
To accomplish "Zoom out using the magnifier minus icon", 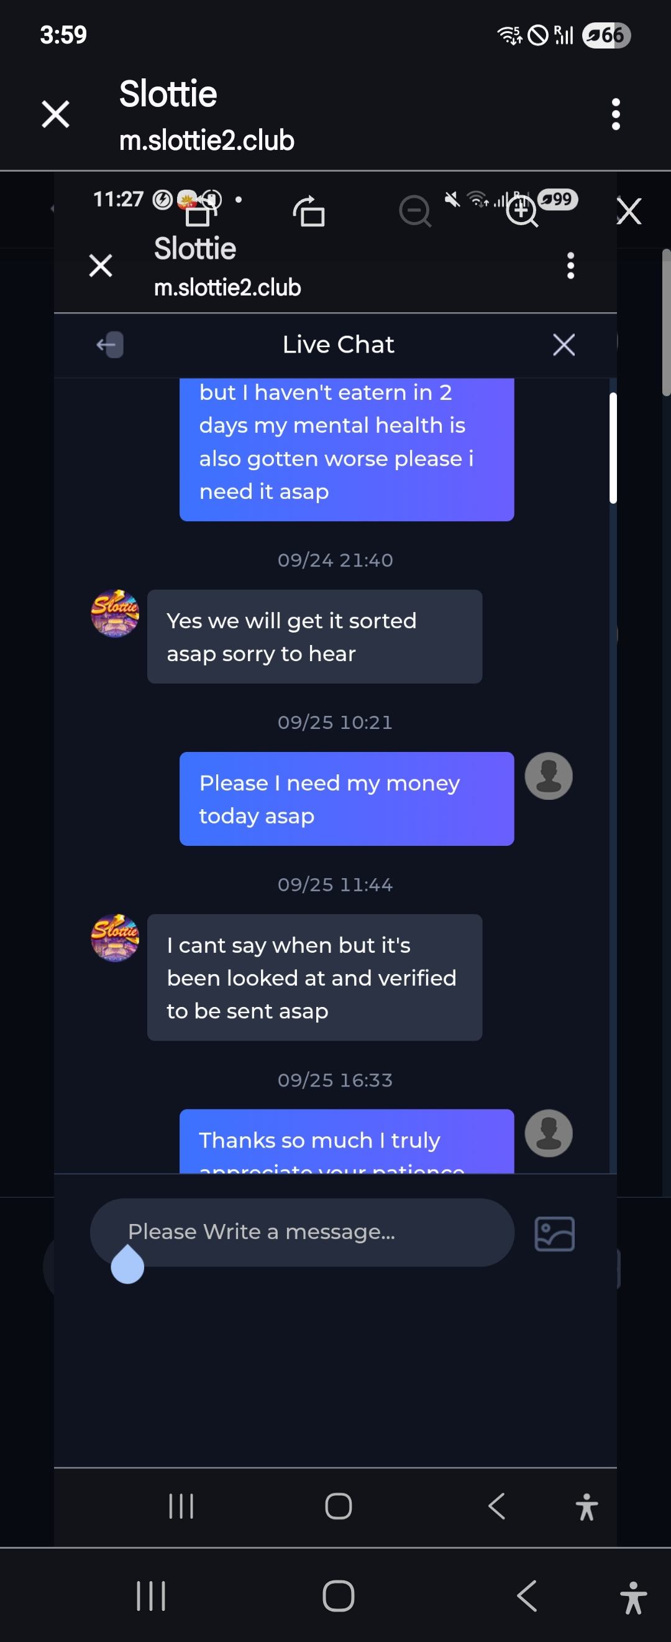I will point(415,211).
